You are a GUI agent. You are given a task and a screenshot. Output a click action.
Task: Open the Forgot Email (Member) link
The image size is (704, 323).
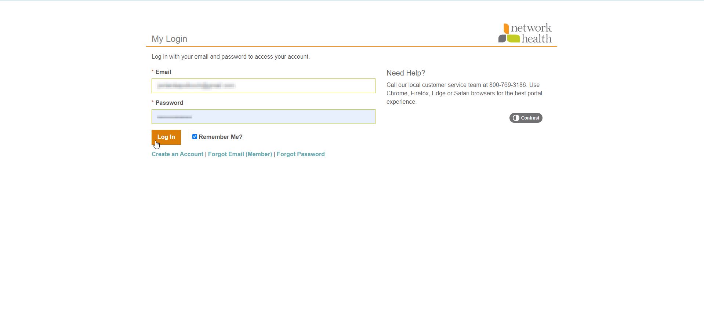click(240, 154)
